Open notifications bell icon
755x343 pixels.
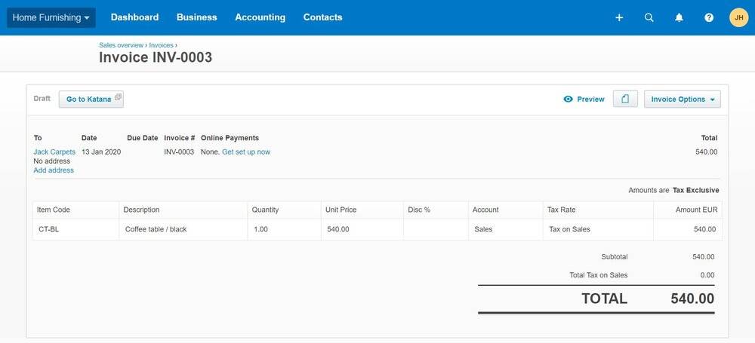[x=679, y=17]
